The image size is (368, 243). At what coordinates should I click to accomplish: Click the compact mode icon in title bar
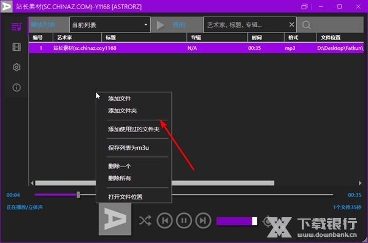point(304,7)
